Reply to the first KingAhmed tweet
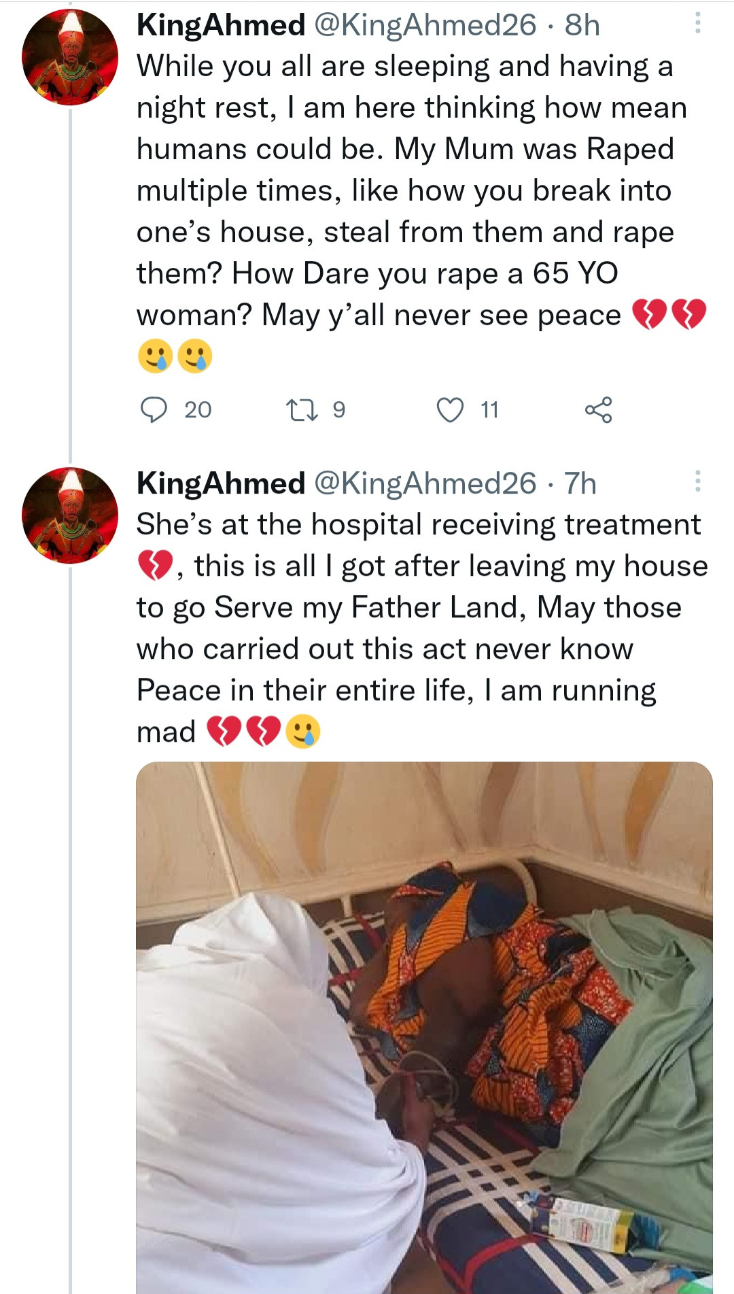 (x=154, y=410)
